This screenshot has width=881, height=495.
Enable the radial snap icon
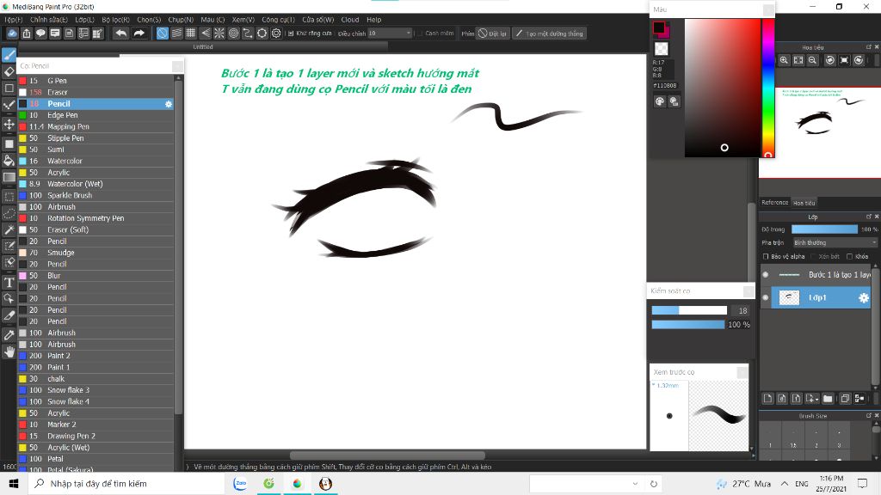pyautogui.click(x=219, y=34)
